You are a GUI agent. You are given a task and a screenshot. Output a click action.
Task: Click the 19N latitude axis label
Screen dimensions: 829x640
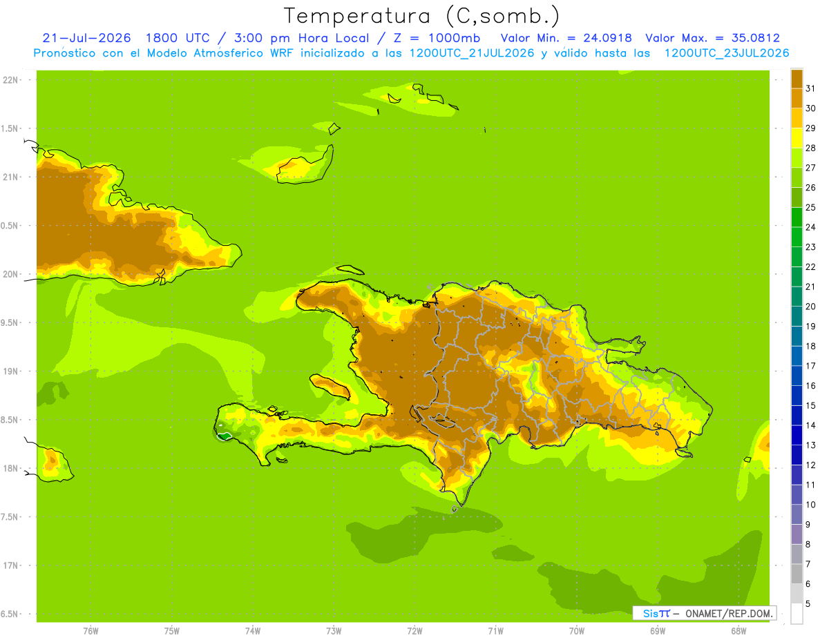(x=10, y=371)
